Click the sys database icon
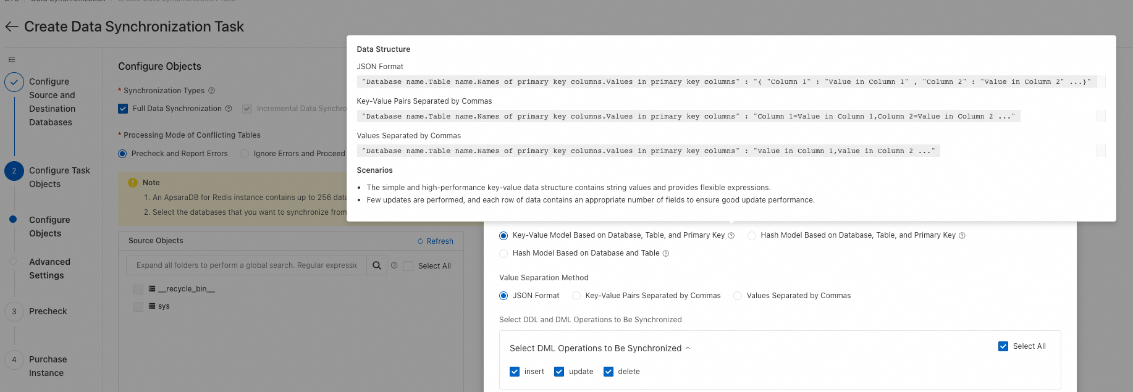Screen dimensions: 1133x392 (152, 306)
